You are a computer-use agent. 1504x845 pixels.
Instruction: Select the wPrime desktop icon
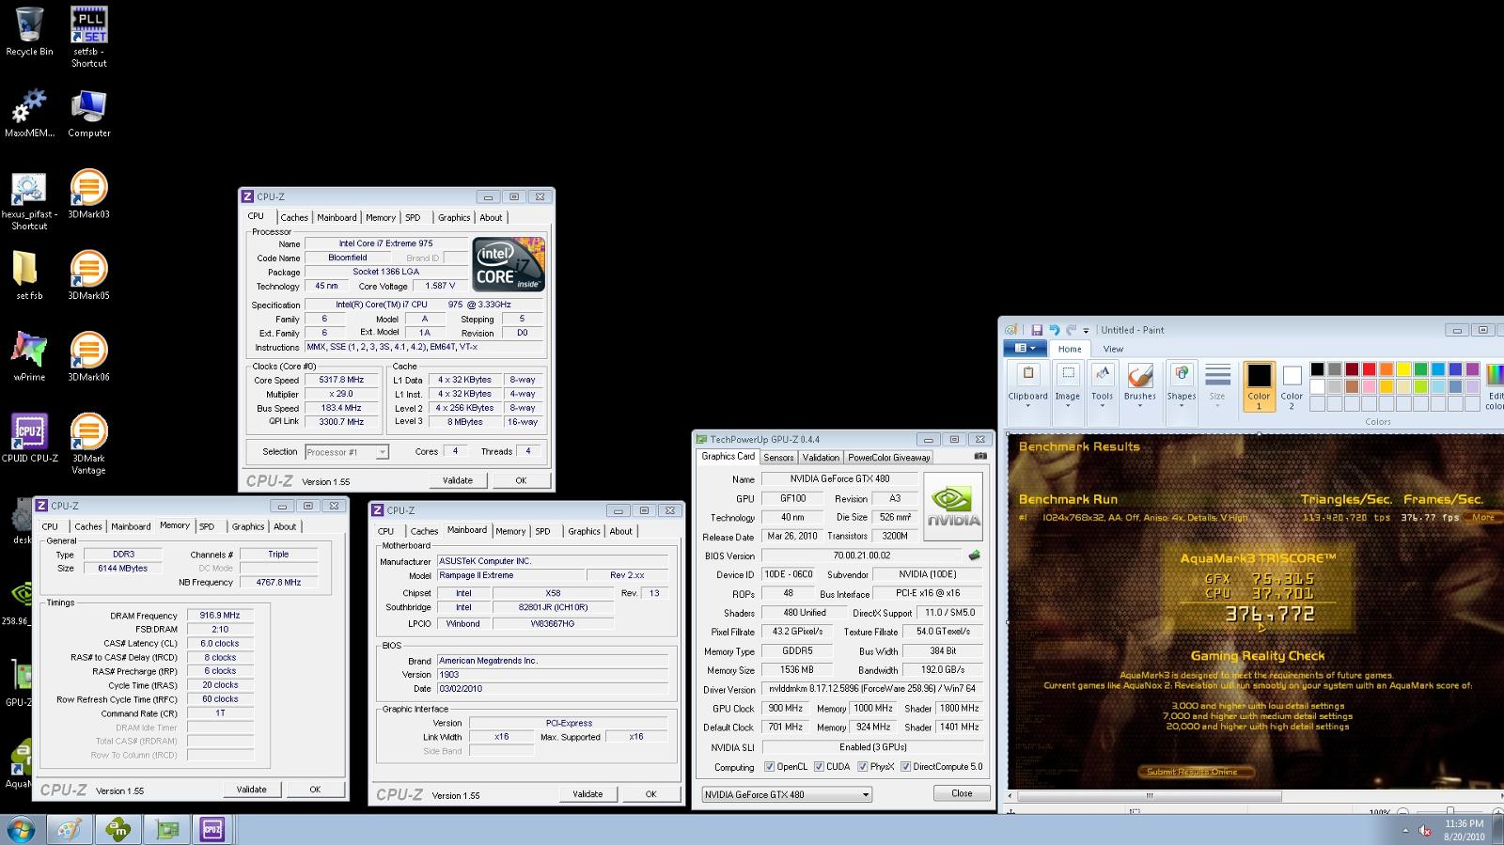(x=29, y=357)
